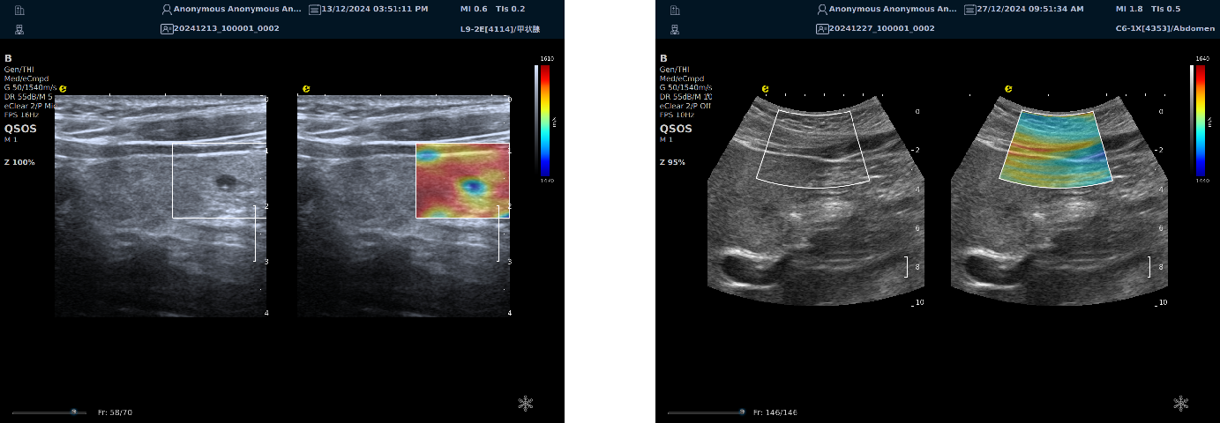The width and height of the screenshot is (1220, 423).
Task: Select the C6-1X Abdomen probe preset label
Action: [1162, 28]
